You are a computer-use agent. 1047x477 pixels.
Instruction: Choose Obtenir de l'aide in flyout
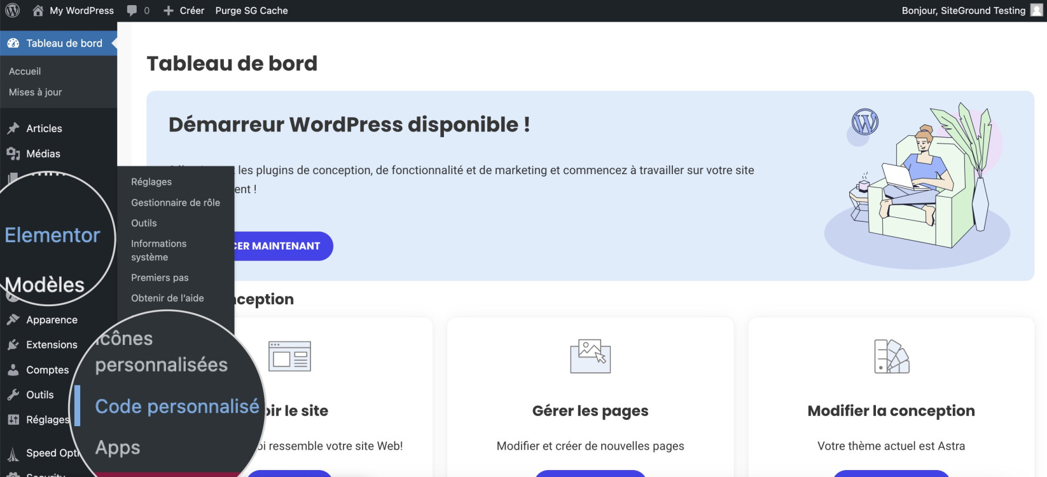coord(167,298)
